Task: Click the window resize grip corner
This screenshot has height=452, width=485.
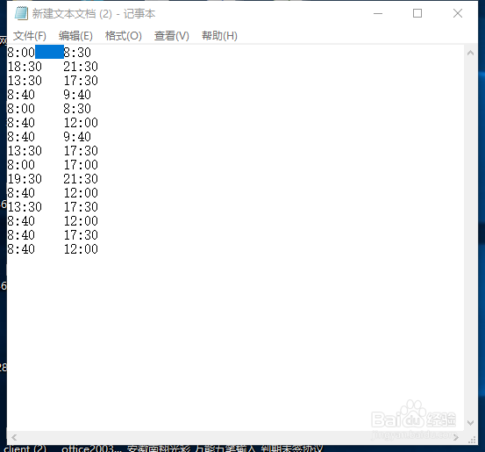Action: pos(472,440)
